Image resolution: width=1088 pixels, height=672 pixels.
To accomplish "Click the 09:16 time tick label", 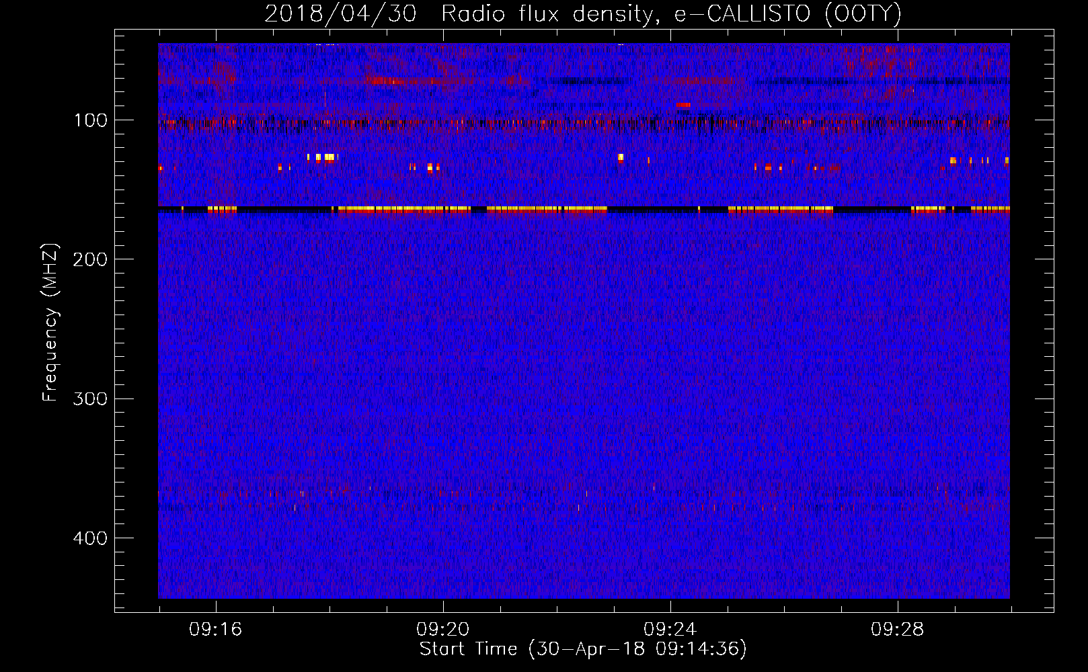I will point(215,630).
